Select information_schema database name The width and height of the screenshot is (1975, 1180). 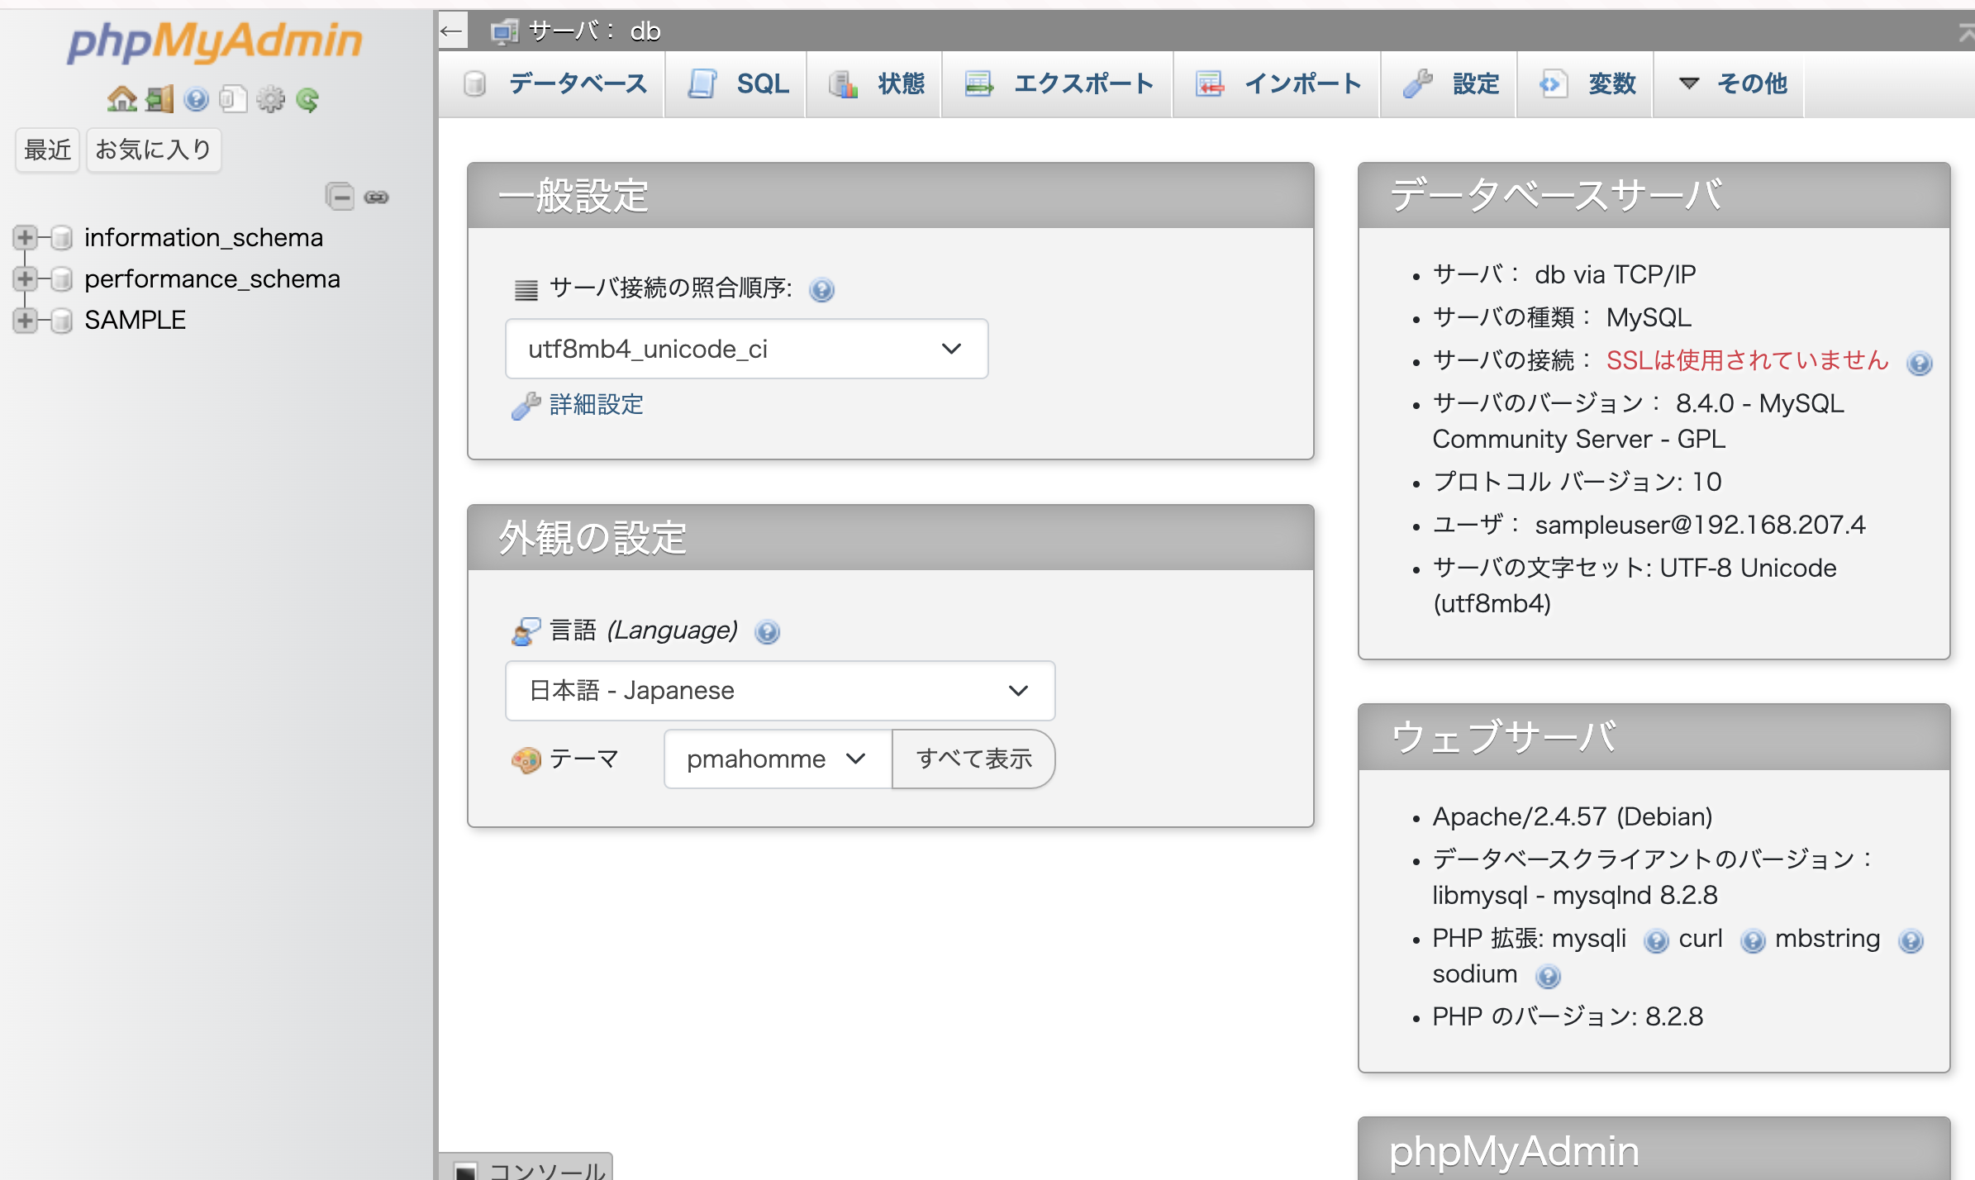click(x=204, y=238)
